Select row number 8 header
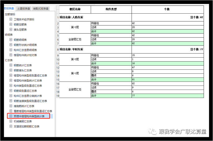Screen dimensions: 213x141 tap(58, 49)
